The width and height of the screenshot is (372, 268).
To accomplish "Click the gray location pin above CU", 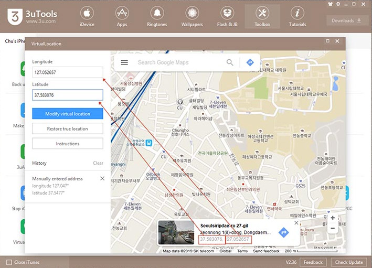I will pyautogui.click(x=180, y=102).
